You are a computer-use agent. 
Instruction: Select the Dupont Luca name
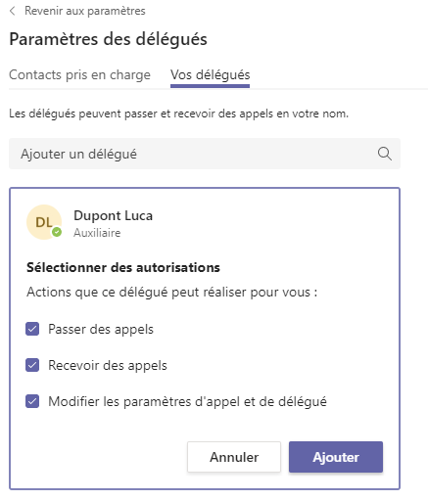pos(113,216)
